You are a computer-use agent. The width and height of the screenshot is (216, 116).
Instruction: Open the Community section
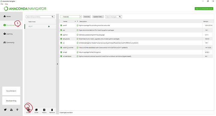tap(11, 42)
